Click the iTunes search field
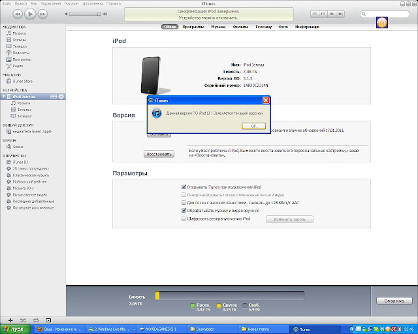 (x=385, y=14)
